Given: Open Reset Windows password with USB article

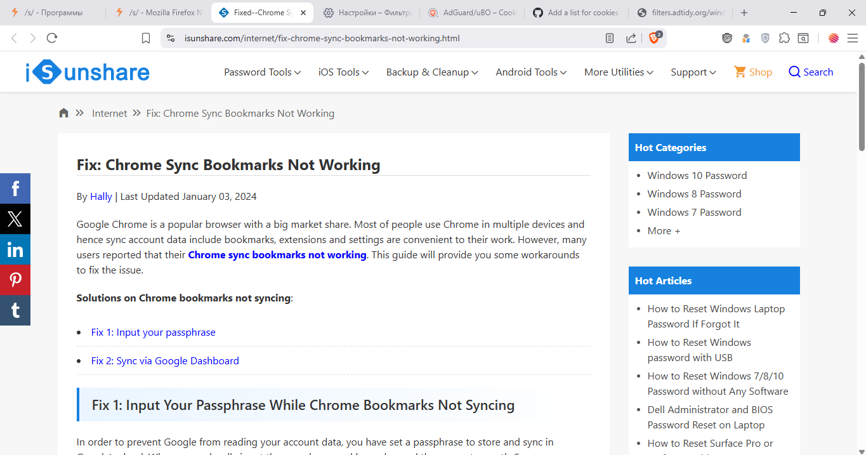Looking at the screenshot, I should (x=699, y=350).
